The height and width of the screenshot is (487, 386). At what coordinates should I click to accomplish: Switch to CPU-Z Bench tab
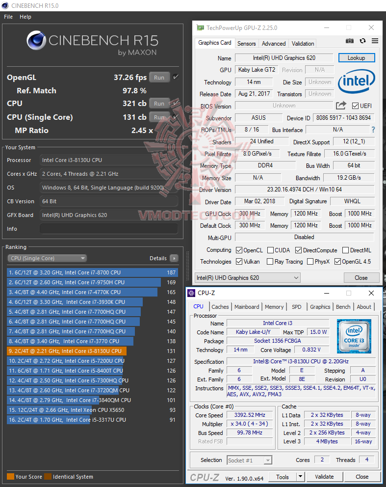[343, 307]
